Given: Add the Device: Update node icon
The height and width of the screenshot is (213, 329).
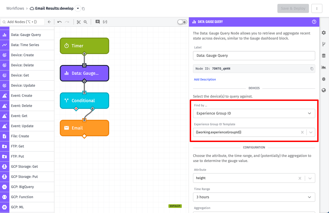Looking at the screenshot, I should pos(4,86).
